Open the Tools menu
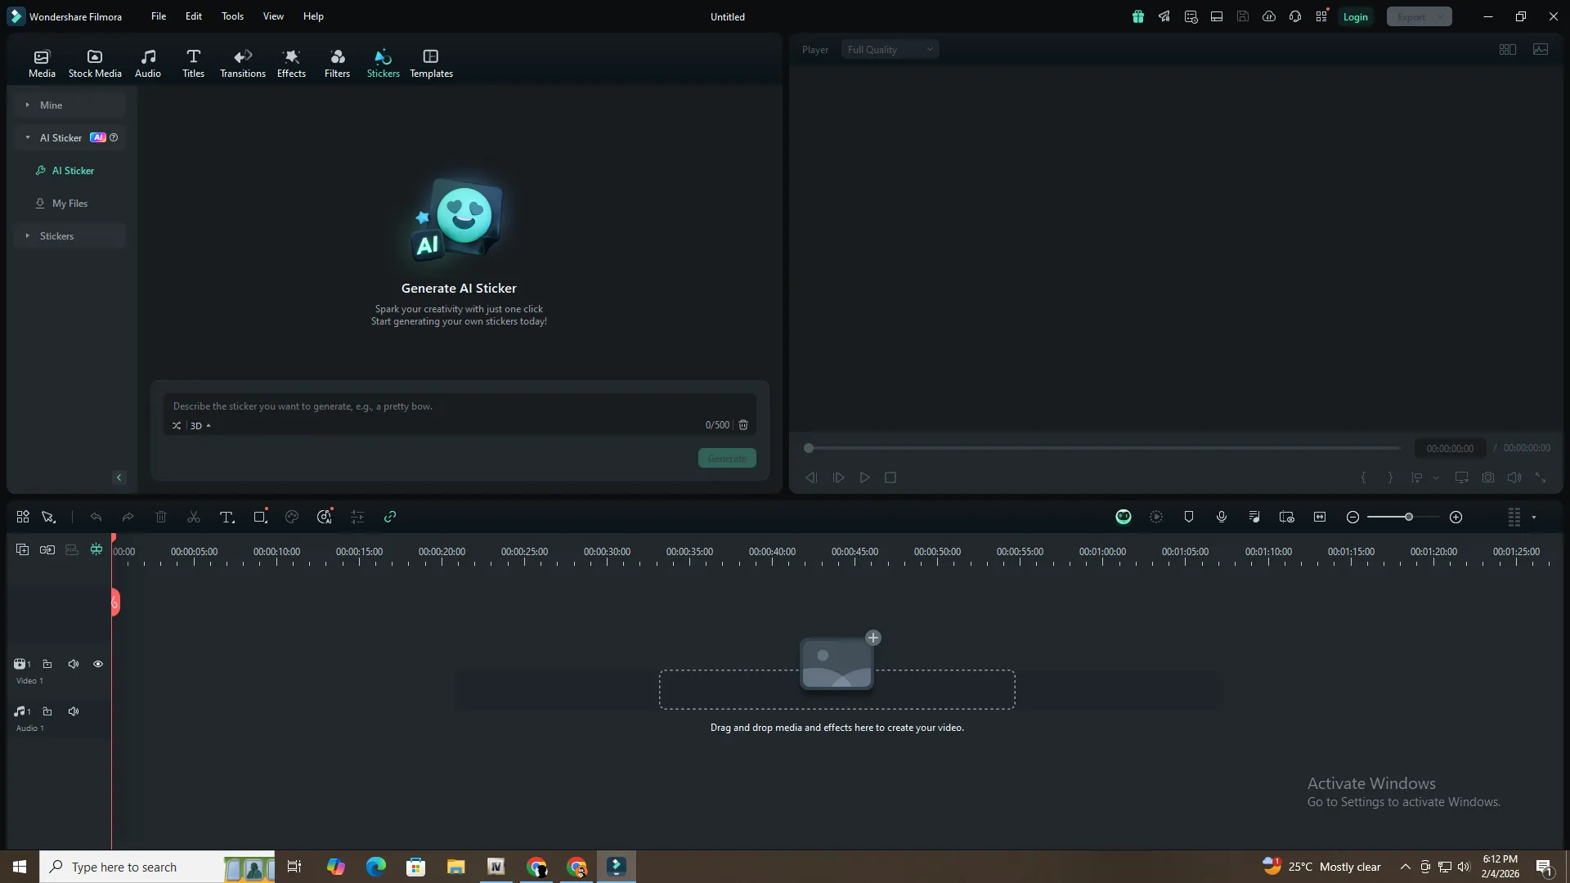Viewport: 1570px width, 883px height. click(232, 16)
